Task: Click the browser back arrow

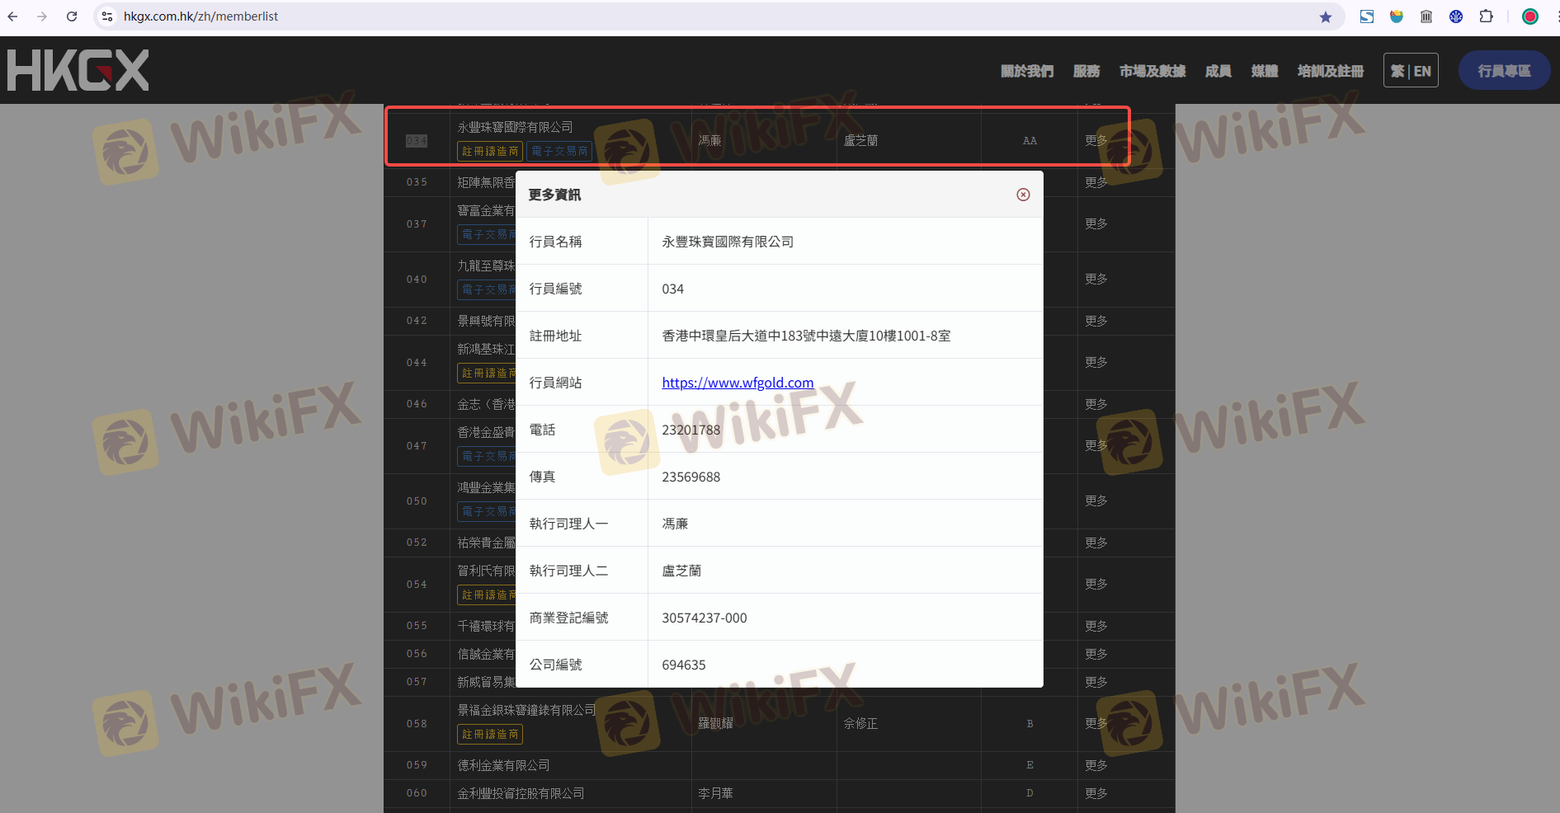Action: click(12, 16)
